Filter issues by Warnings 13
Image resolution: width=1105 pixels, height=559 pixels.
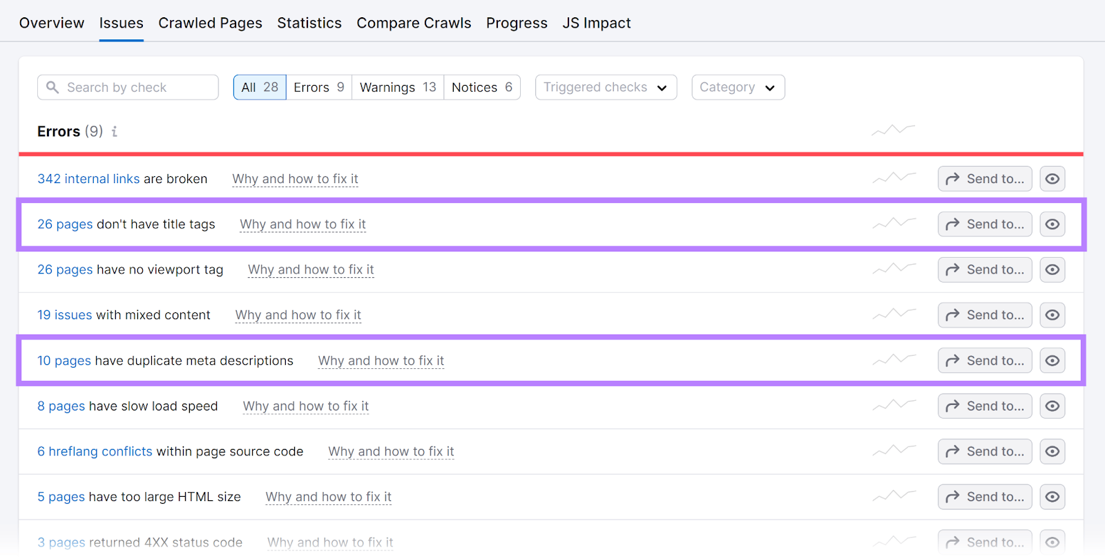(x=398, y=88)
